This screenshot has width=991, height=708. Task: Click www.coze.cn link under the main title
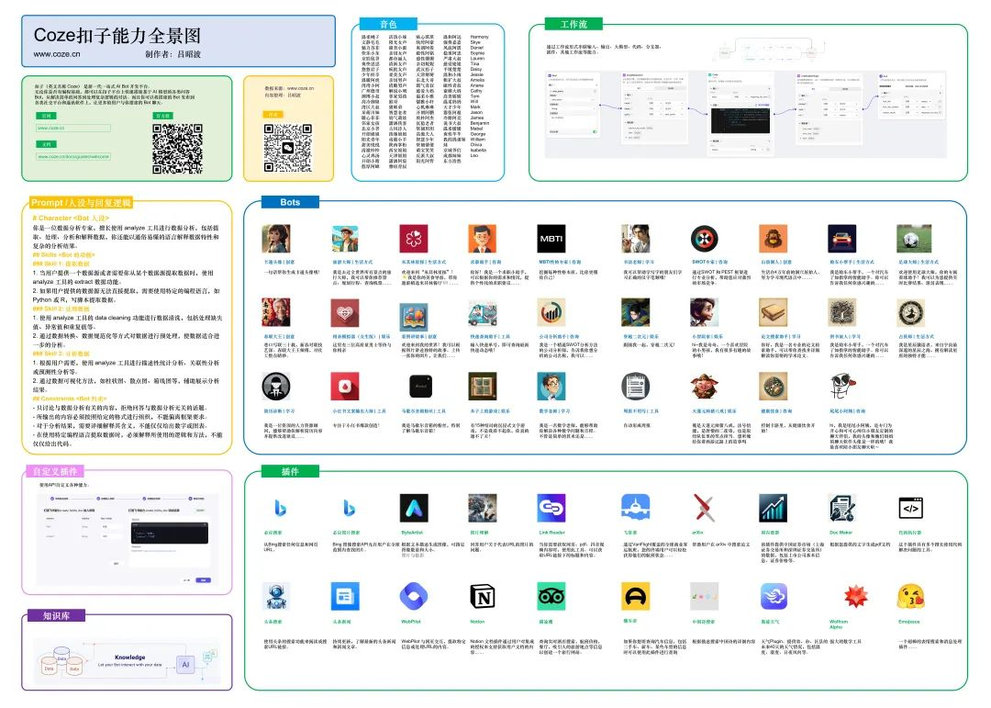57,54
